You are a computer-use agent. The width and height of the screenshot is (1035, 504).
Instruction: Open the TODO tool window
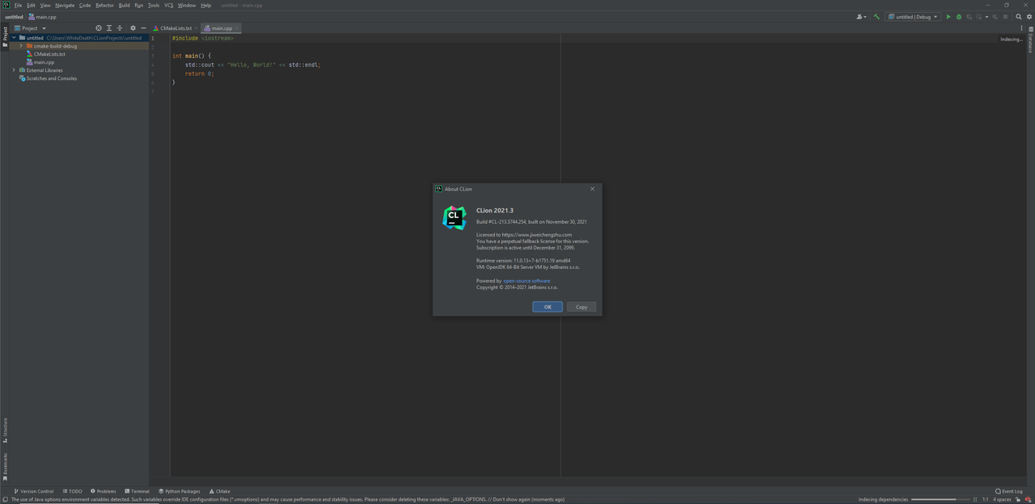click(73, 491)
